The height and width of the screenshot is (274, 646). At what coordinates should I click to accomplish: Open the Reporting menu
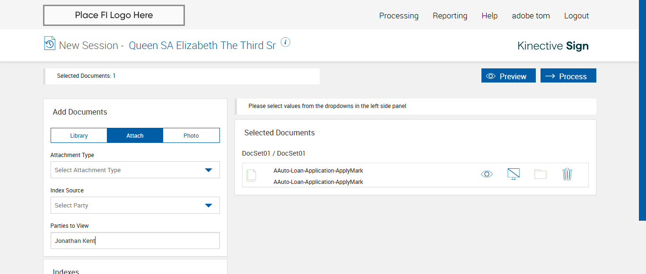coord(450,16)
